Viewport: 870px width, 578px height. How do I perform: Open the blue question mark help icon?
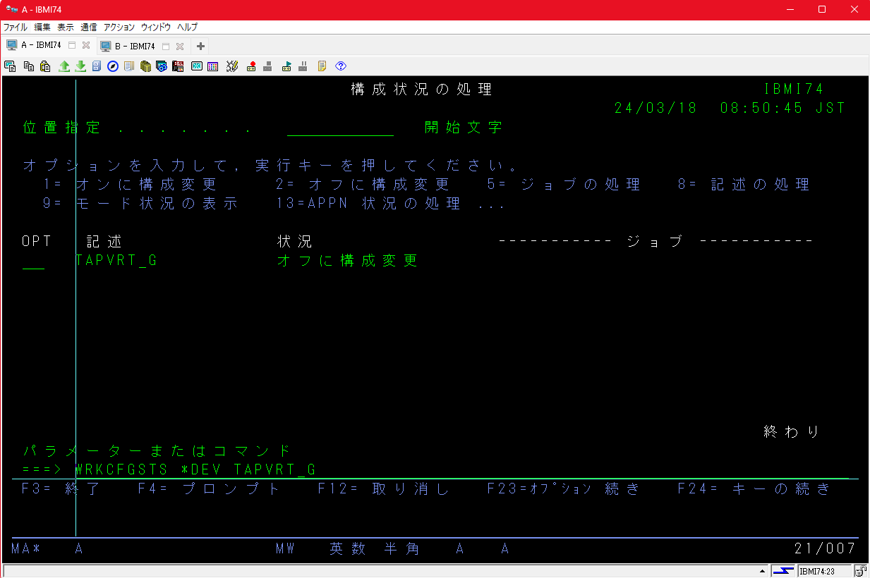point(341,66)
